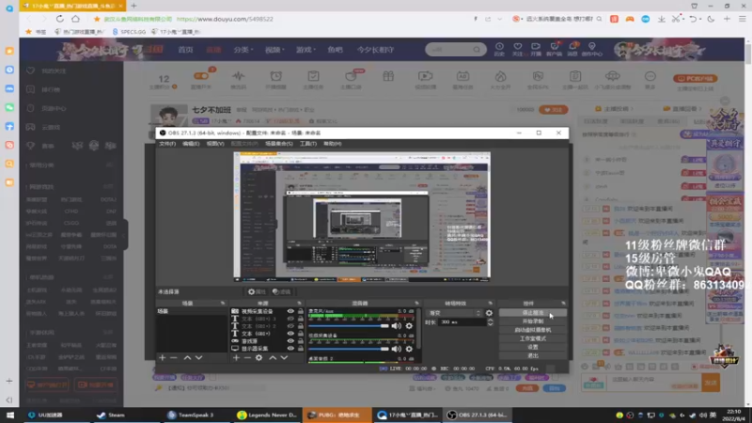This screenshot has width=752, height=423.
Task: Open Steam from the Windows taskbar
Action: pyautogui.click(x=111, y=415)
